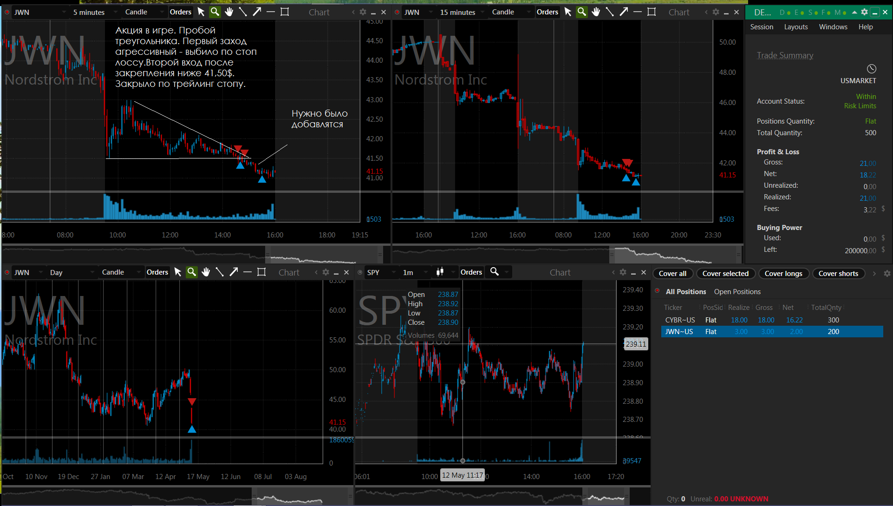The width and height of the screenshot is (893, 506).
Task: Toggle Orders display in 15 minutes chart
Action: point(548,12)
